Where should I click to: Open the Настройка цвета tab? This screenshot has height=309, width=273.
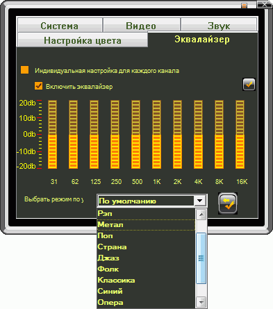(x=83, y=40)
